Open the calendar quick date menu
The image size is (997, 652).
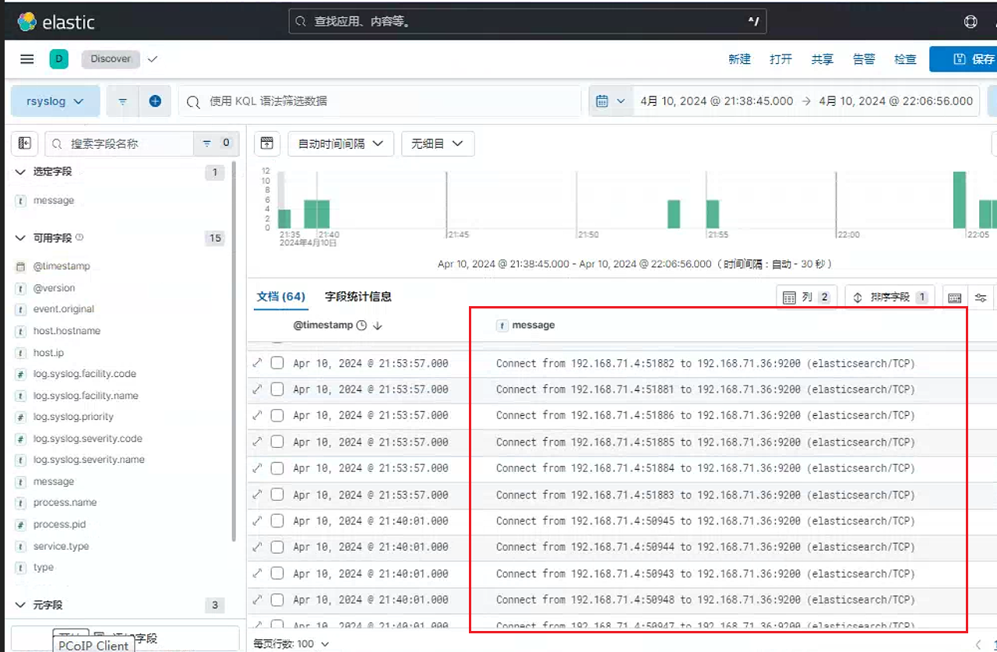point(611,101)
